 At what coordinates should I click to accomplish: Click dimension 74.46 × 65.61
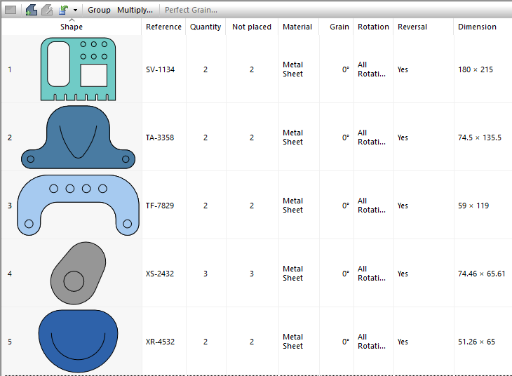(x=482, y=274)
